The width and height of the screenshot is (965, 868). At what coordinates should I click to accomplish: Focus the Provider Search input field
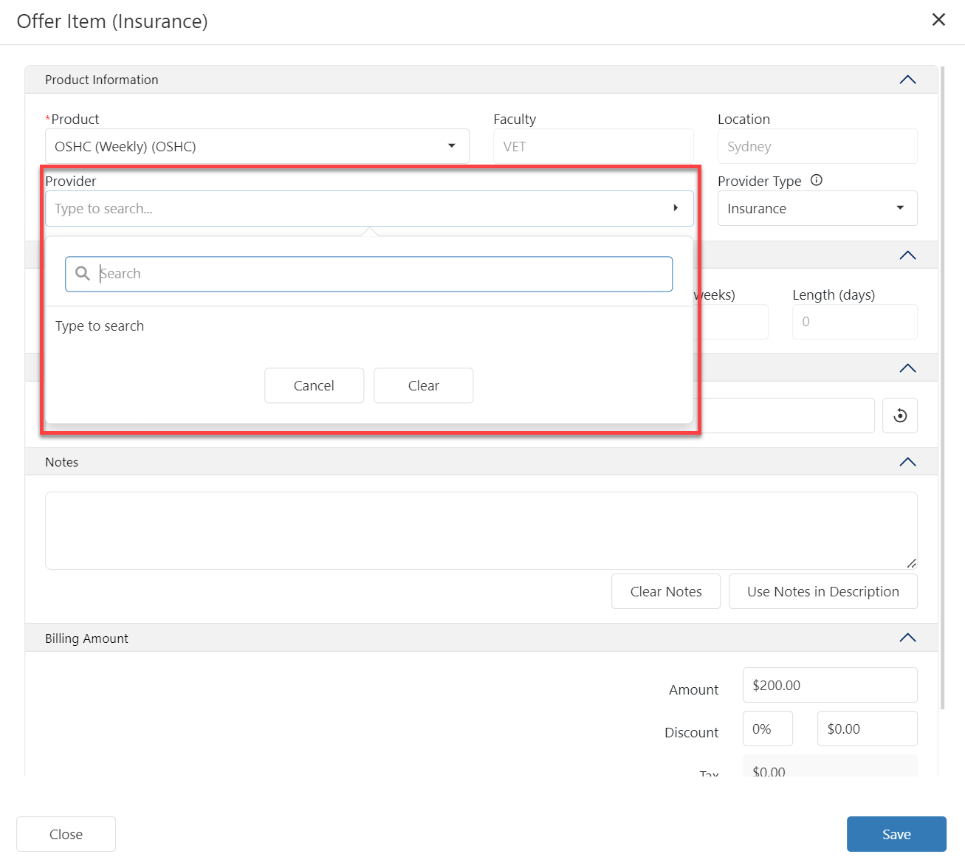point(384,274)
